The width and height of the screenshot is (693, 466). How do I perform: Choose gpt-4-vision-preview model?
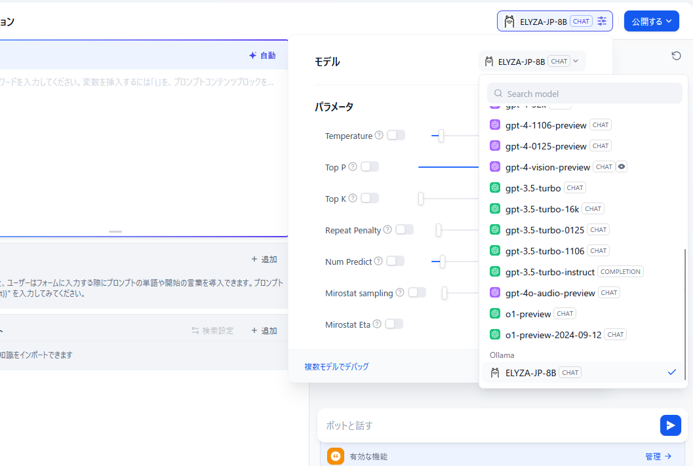[584, 167]
